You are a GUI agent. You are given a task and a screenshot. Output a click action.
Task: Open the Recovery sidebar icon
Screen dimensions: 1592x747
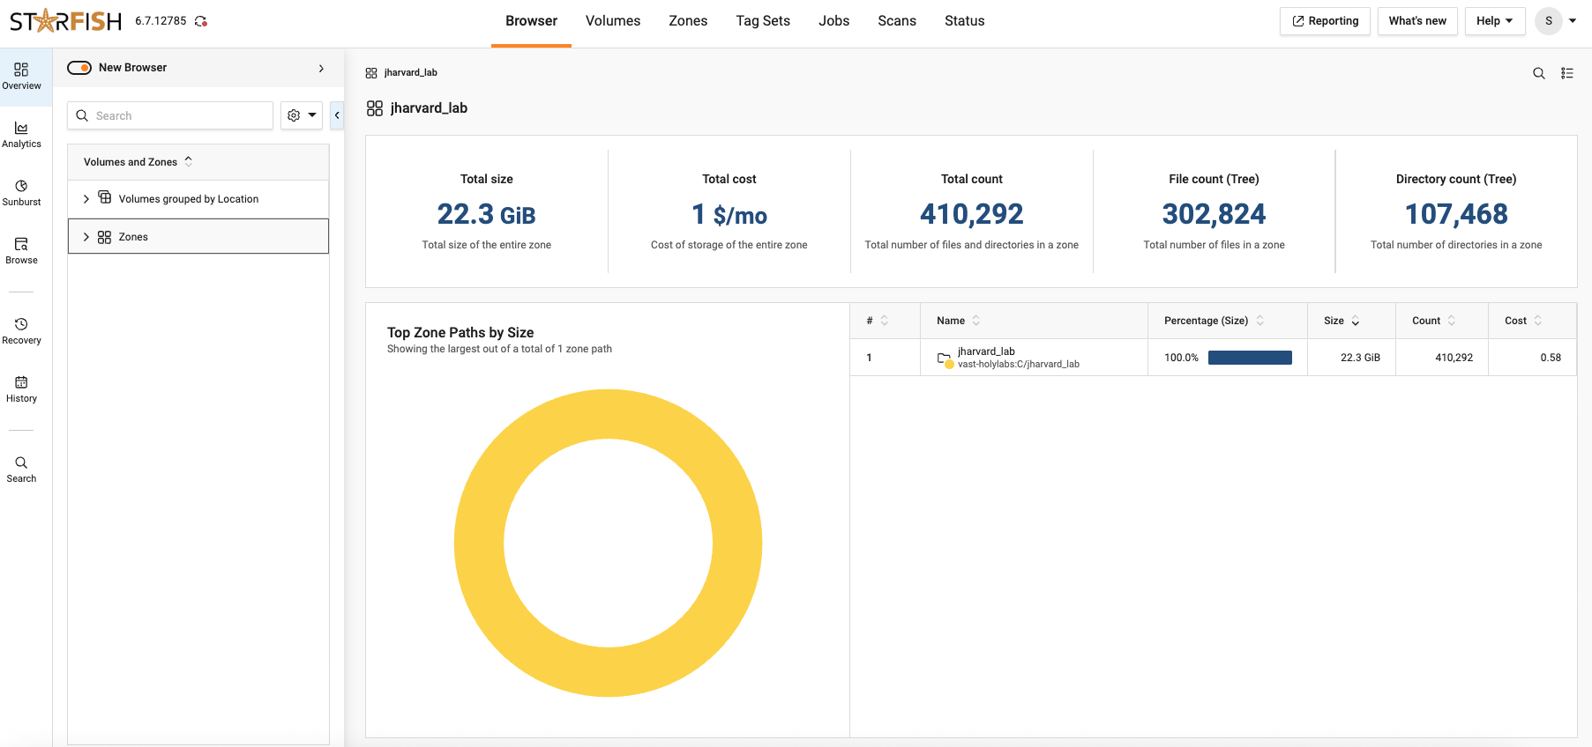click(x=21, y=330)
